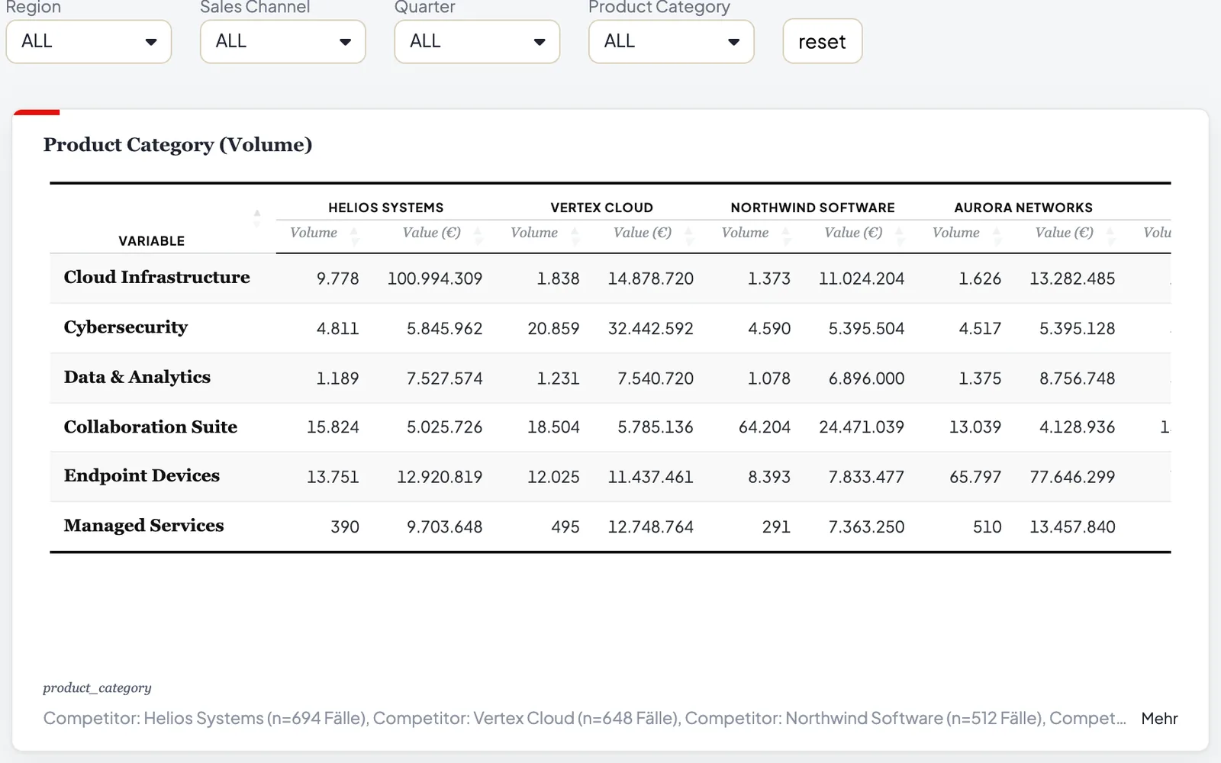
Task: Click the NORTHWIND SOFTWARE column header
Action: (x=813, y=208)
